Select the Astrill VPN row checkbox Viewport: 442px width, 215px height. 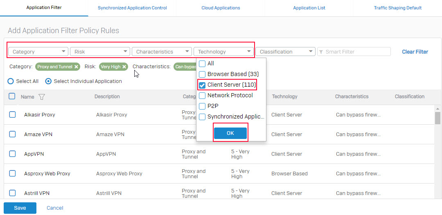(12, 193)
